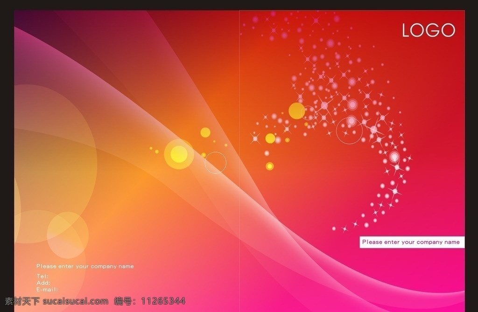Click the big white ring among the stars
The width and height of the screenshot is (478, 312).
tap(349, 131)
